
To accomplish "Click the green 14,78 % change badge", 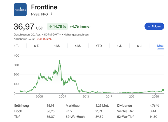I will coord(57,27).
